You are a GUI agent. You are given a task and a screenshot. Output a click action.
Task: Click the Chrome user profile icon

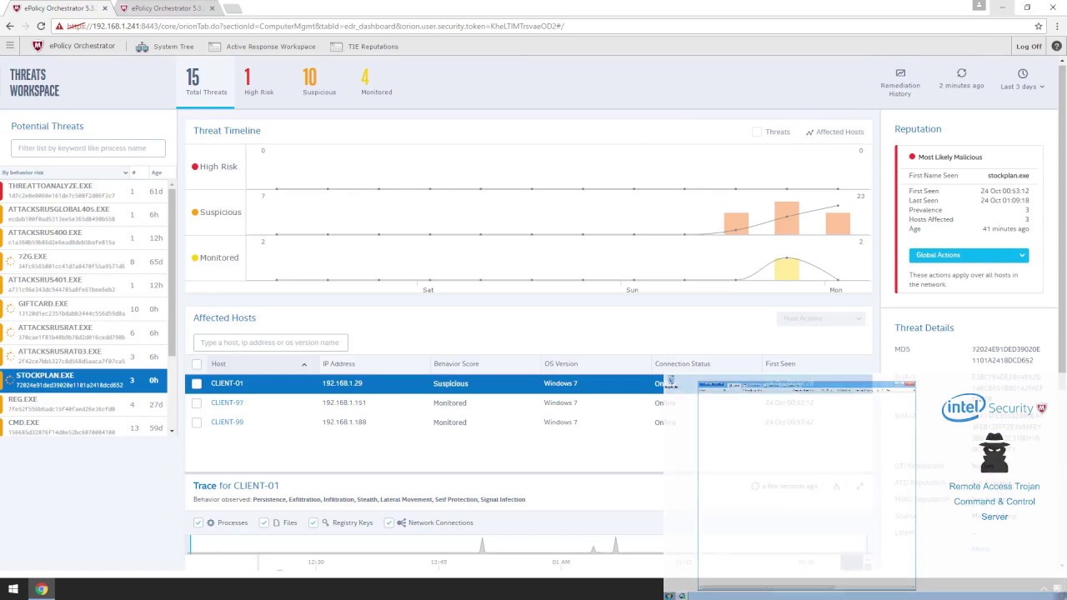(x=979, y=7)
